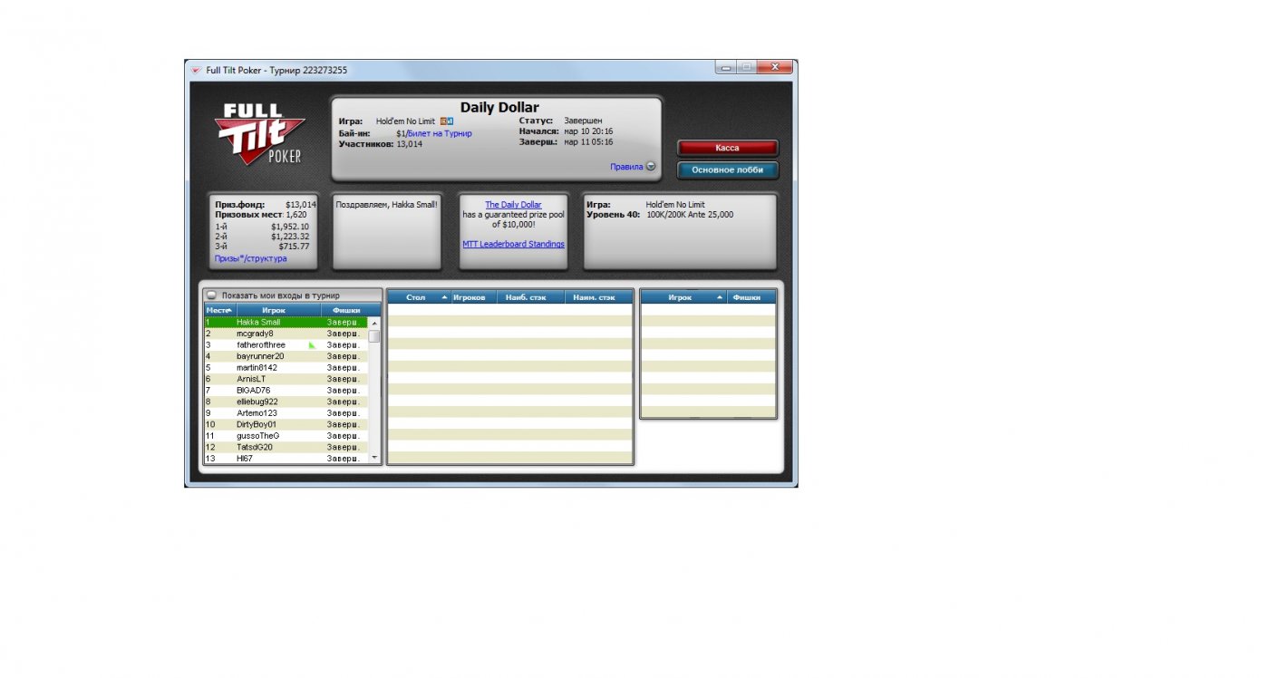Click the мар 11 05:16 end time
The image size is (1269, 678).
pyautogui.click(x=588, y=141)
